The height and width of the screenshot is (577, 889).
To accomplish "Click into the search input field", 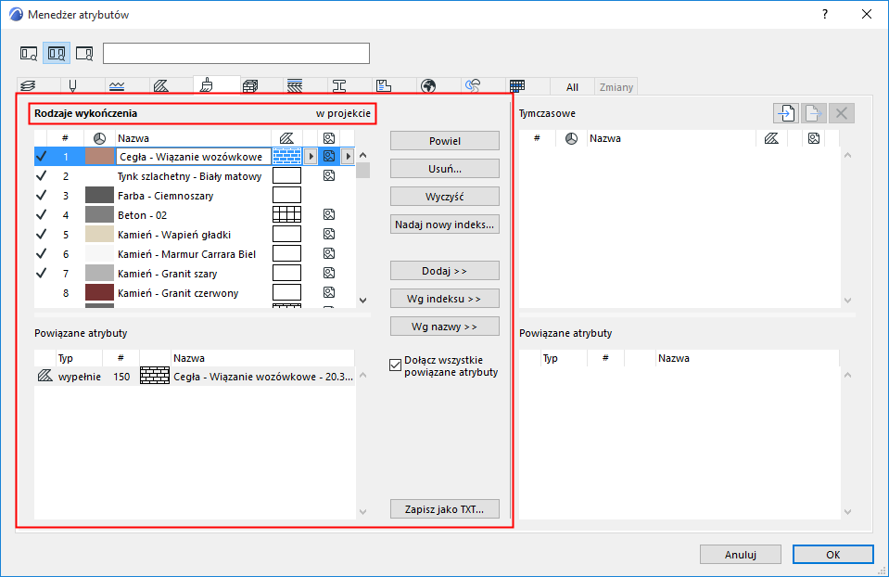I will pos(235,53).
